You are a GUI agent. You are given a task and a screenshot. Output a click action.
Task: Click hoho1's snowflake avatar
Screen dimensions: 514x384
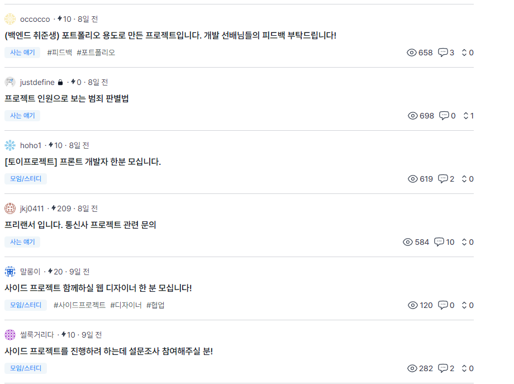9,145
